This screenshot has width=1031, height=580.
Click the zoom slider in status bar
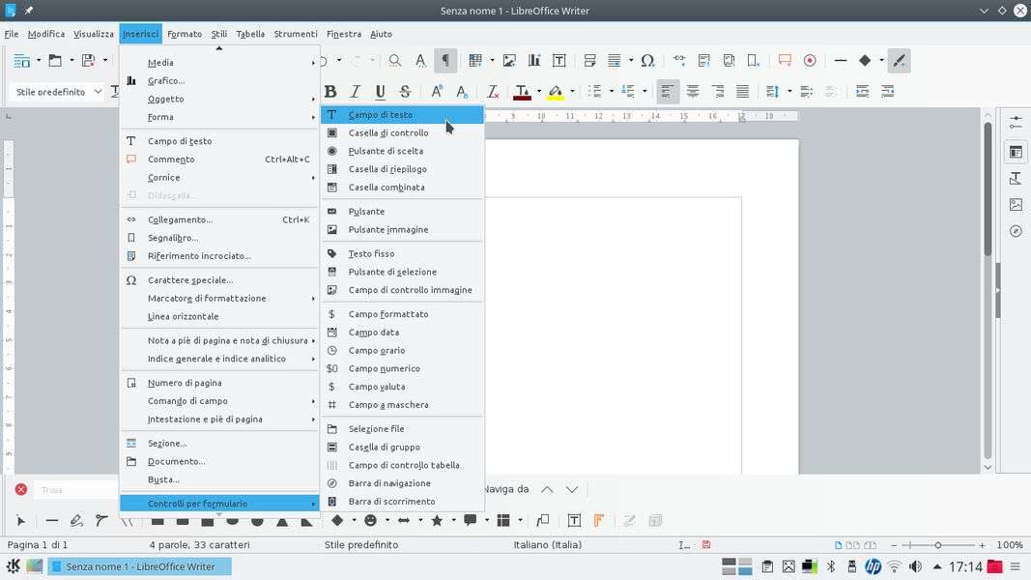pyautogui.click(x=936, y=545)
